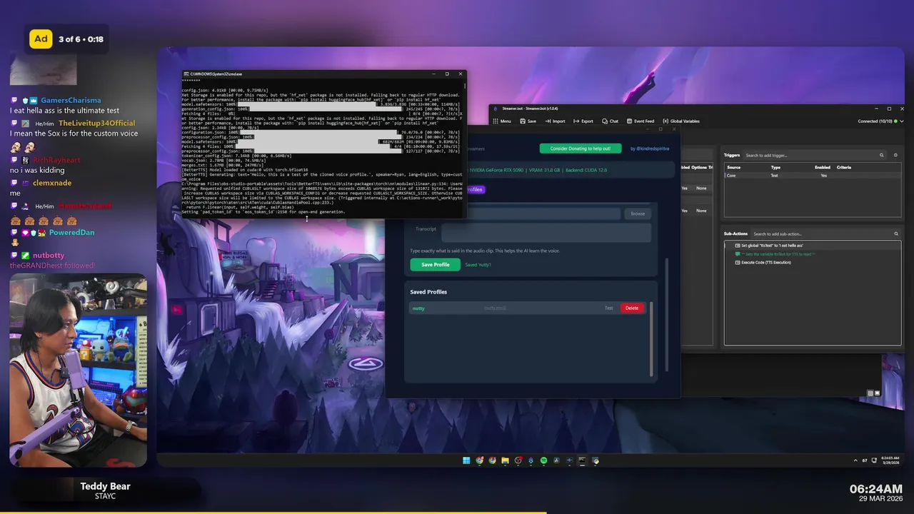The image size is (914, 514).
Task: Open the Python app taskbar icon
Action: tap(595, 460)
